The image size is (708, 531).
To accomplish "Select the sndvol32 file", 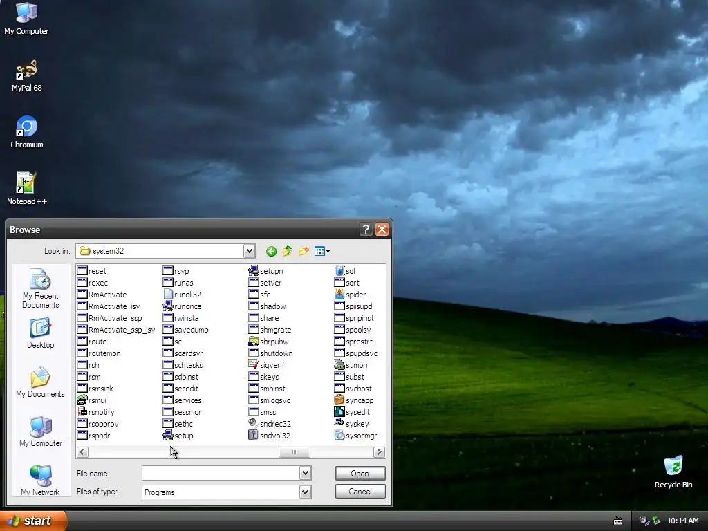I will coord(270,436).
